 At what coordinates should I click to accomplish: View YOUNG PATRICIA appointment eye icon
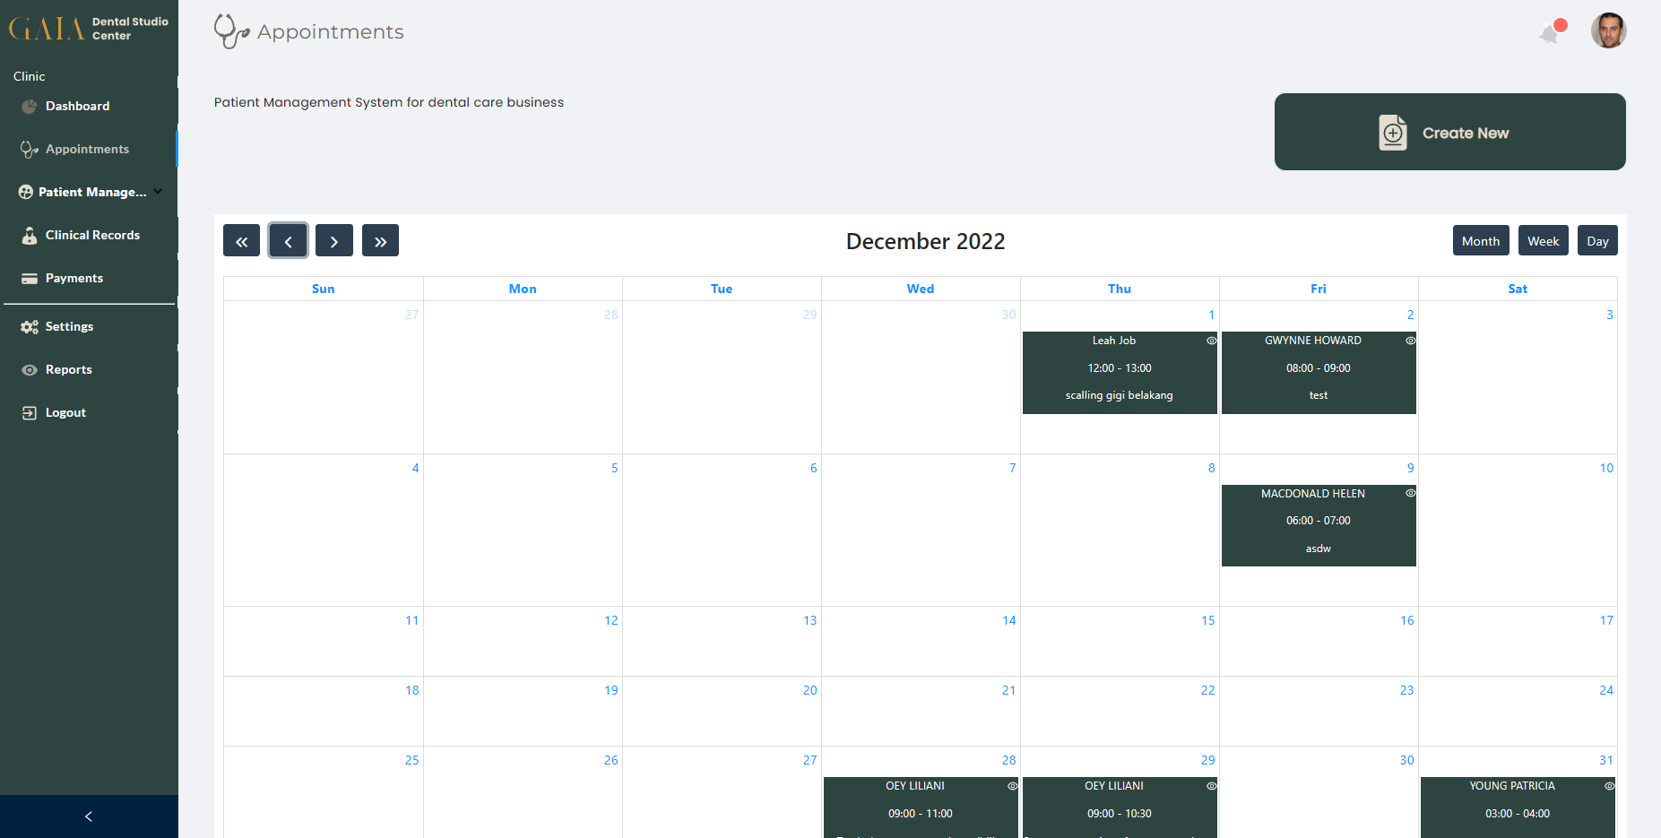coord(1609,786)
